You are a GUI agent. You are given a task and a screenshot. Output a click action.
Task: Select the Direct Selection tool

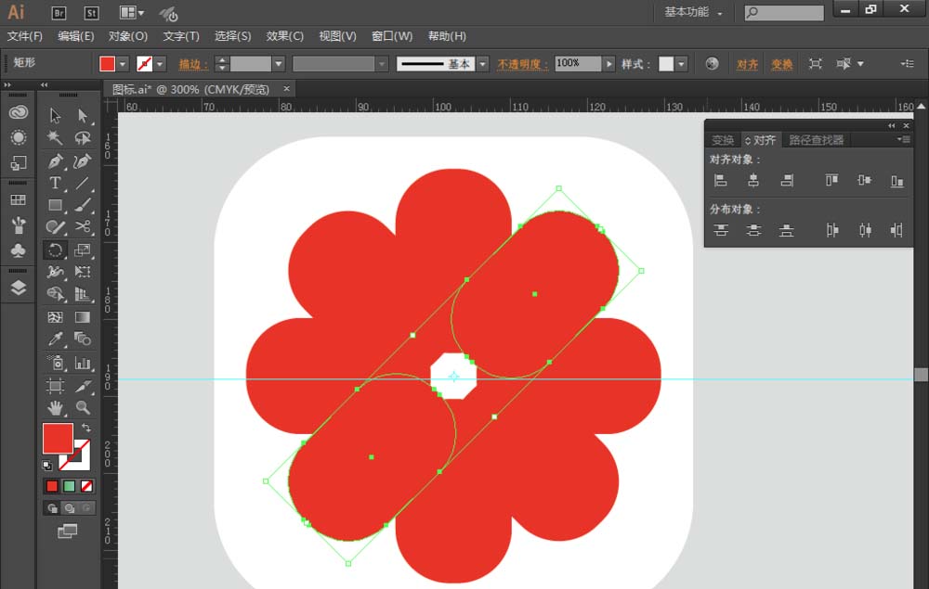tap(83, 115)
